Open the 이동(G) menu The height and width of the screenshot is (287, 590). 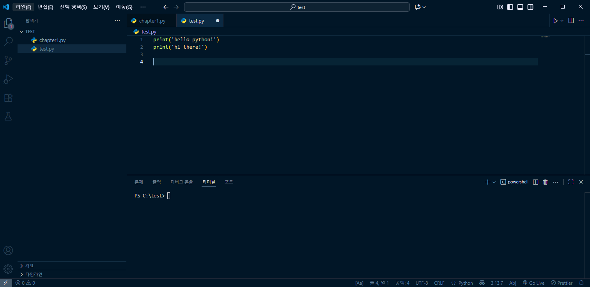click(x=124, y=7)
